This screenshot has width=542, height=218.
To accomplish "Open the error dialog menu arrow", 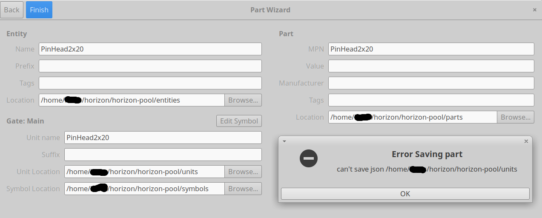I will pos(284,141).
